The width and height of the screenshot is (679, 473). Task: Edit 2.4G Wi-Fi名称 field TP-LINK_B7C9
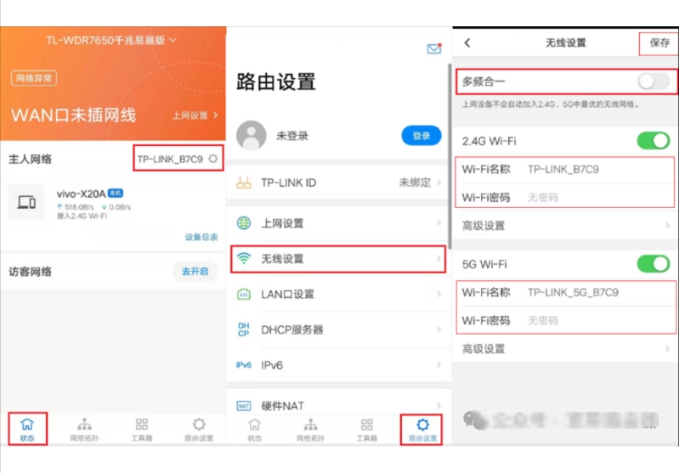tap(565, 169)
